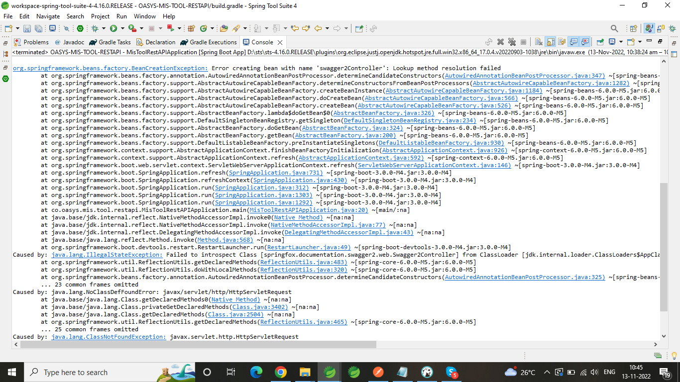This screenshot has height=382, width=680.
Task: Click the Debug bug icon in toolbar
Action: 95,29
